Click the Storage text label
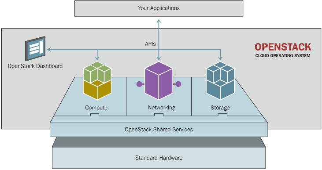This screenshot has height=170, width=322. [x=220, y=108]
